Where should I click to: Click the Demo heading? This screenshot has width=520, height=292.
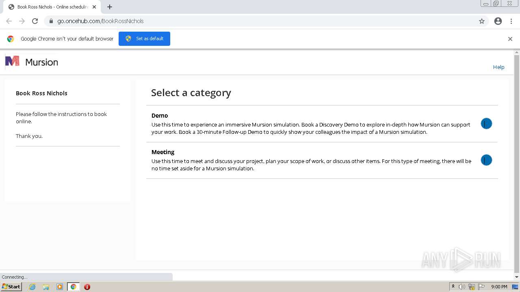[160, 116]
